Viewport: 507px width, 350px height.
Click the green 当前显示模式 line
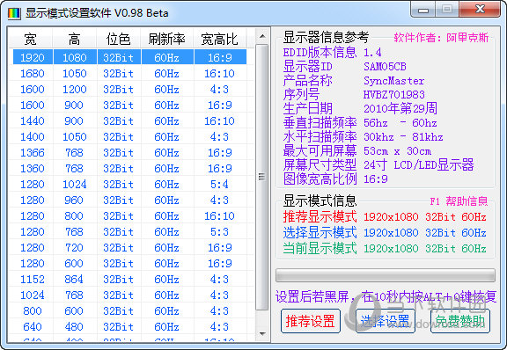pos(385,249)
